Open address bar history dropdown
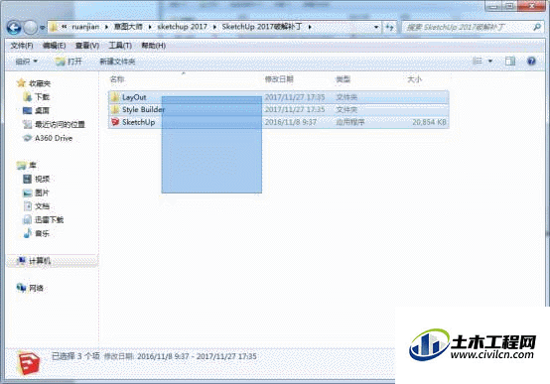 pos(376,27)
